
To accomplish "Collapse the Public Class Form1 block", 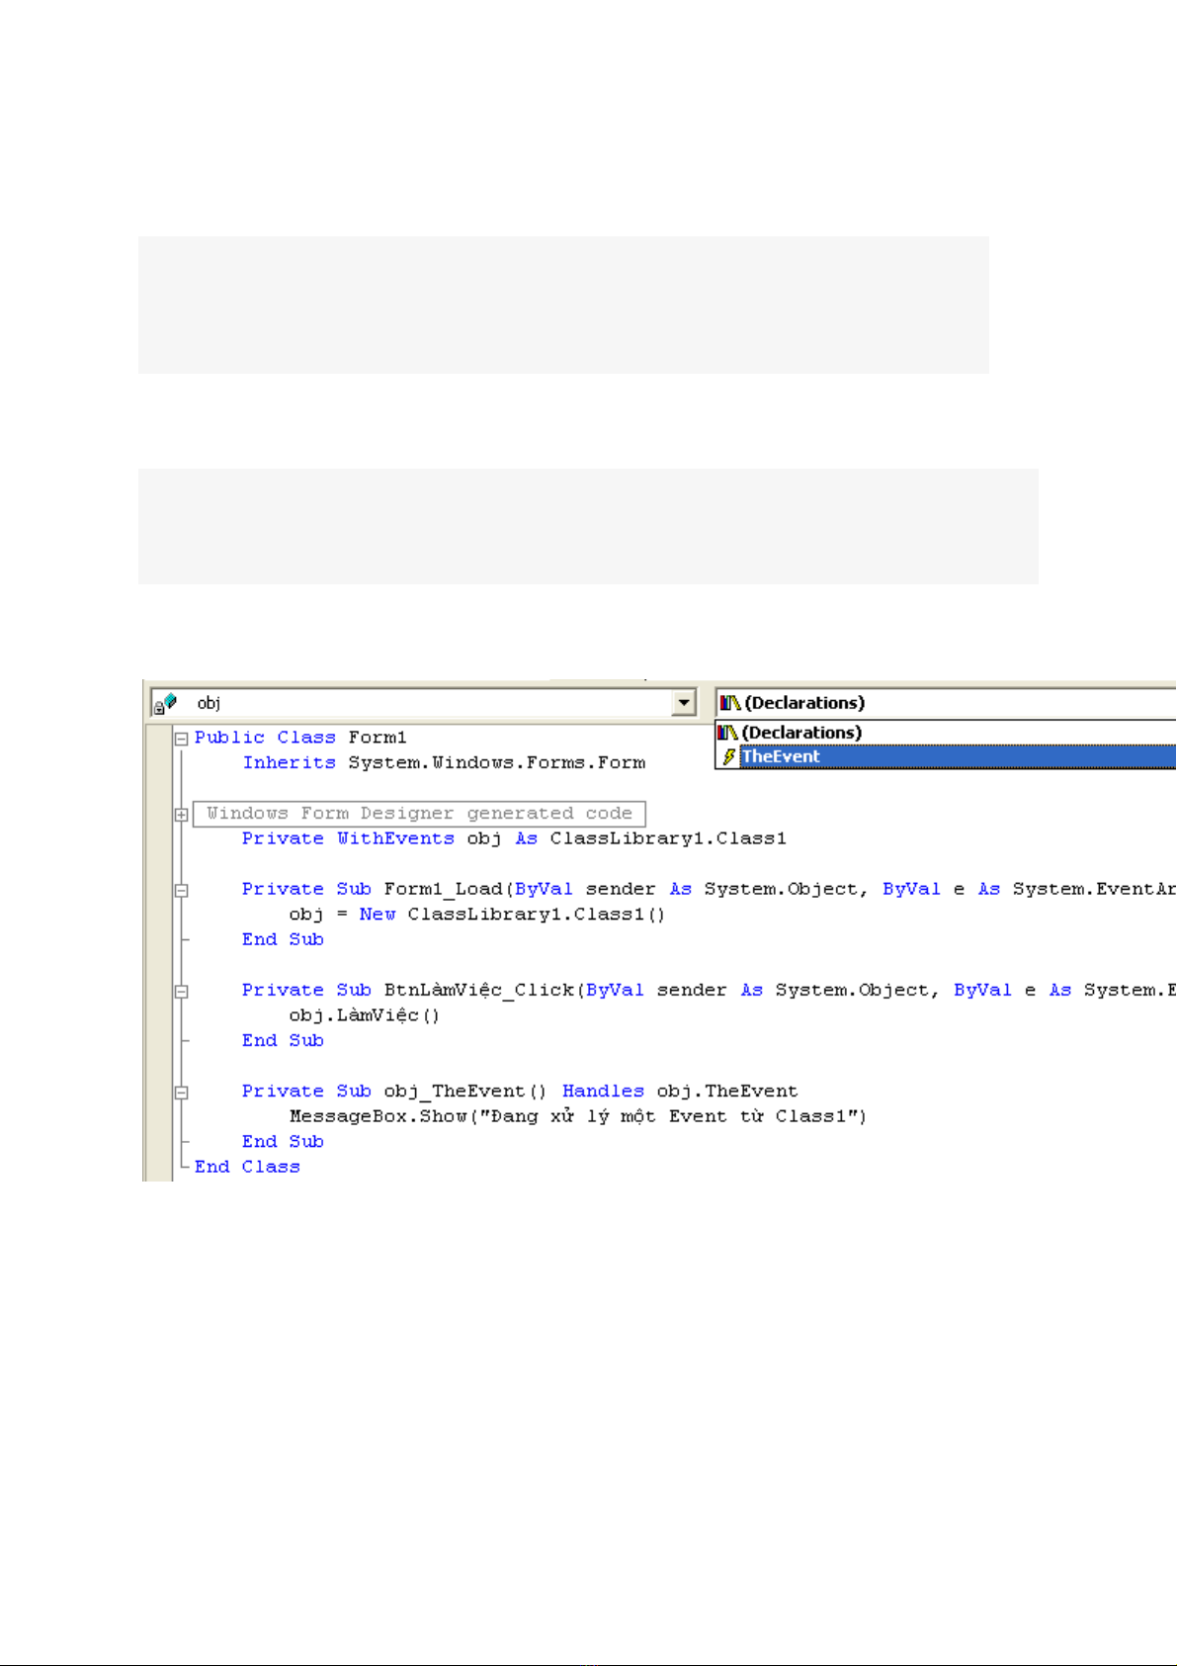I will tap(182, 739).
